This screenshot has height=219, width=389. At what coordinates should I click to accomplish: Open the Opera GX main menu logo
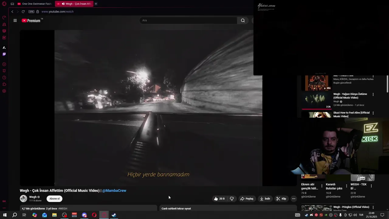(x=4, y=4)
